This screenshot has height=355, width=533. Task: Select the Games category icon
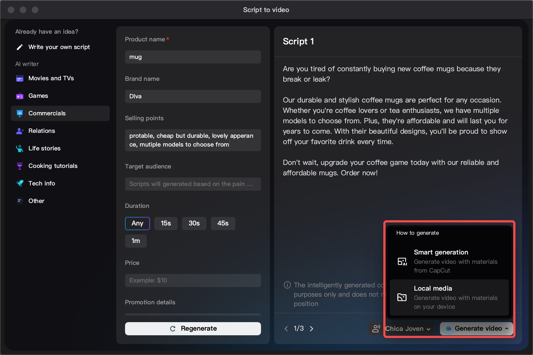coord(19,96)
